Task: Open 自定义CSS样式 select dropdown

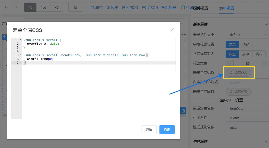Action: (x=247, y=82)
